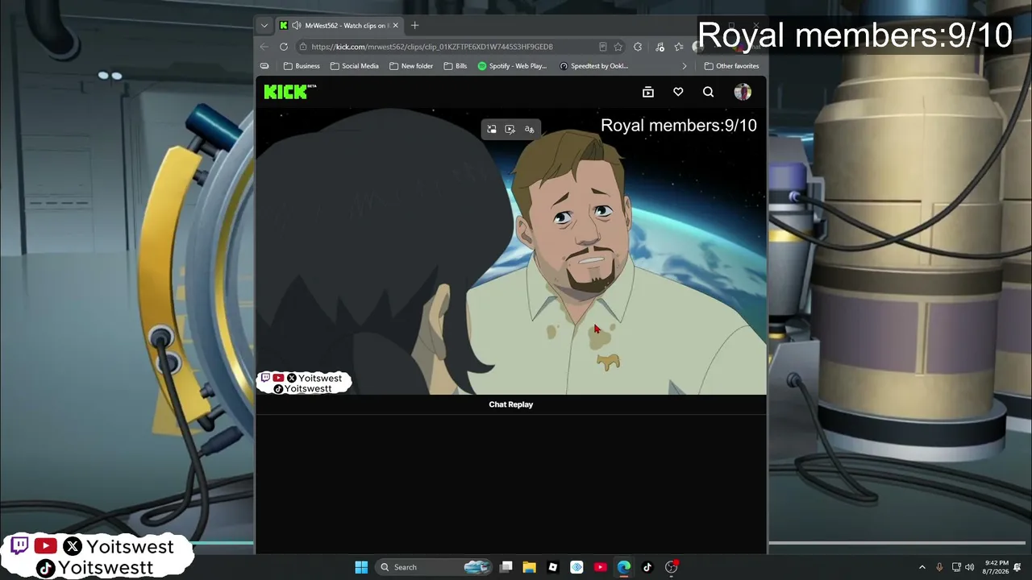
Task: Open the Kick following heart icon
Action: coord(678,92)
